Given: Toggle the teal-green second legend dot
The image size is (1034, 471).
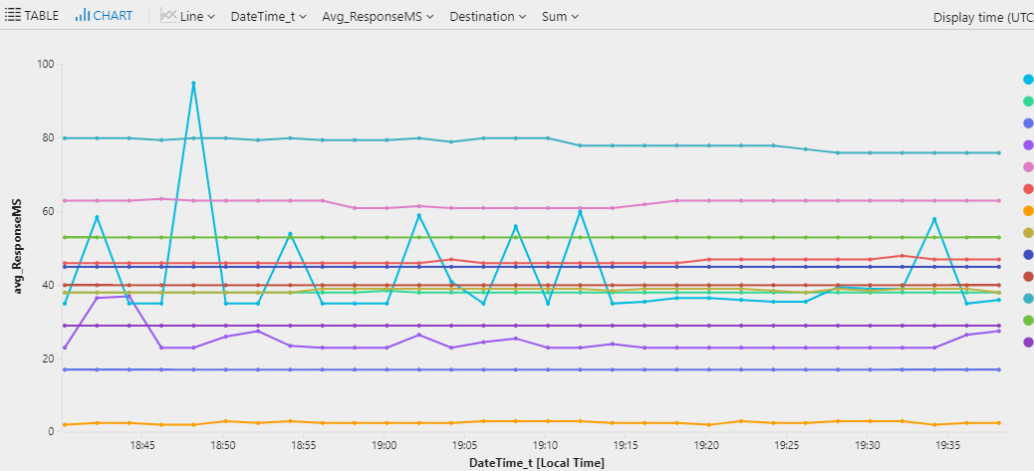Looking at the screenshot, I should (x=1028, y=101).
